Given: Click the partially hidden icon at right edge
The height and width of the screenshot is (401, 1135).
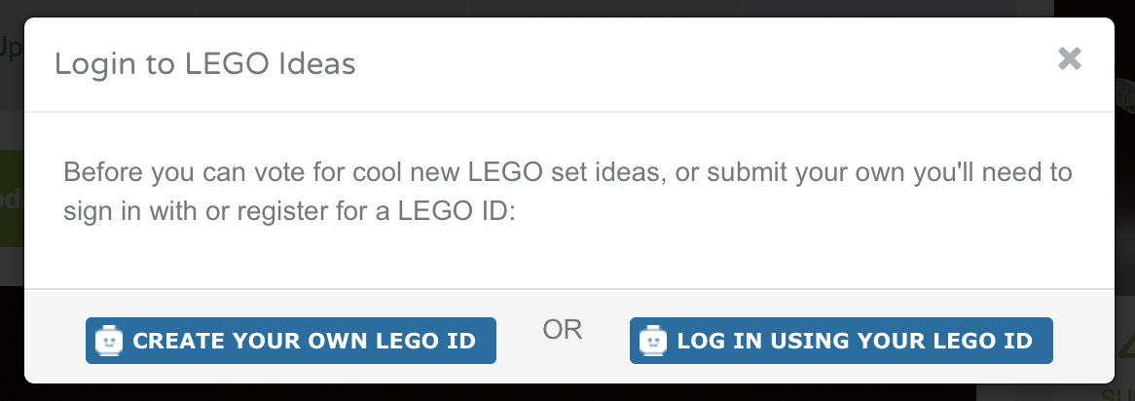Looking at the screenshot, I should pos(1125,95).
